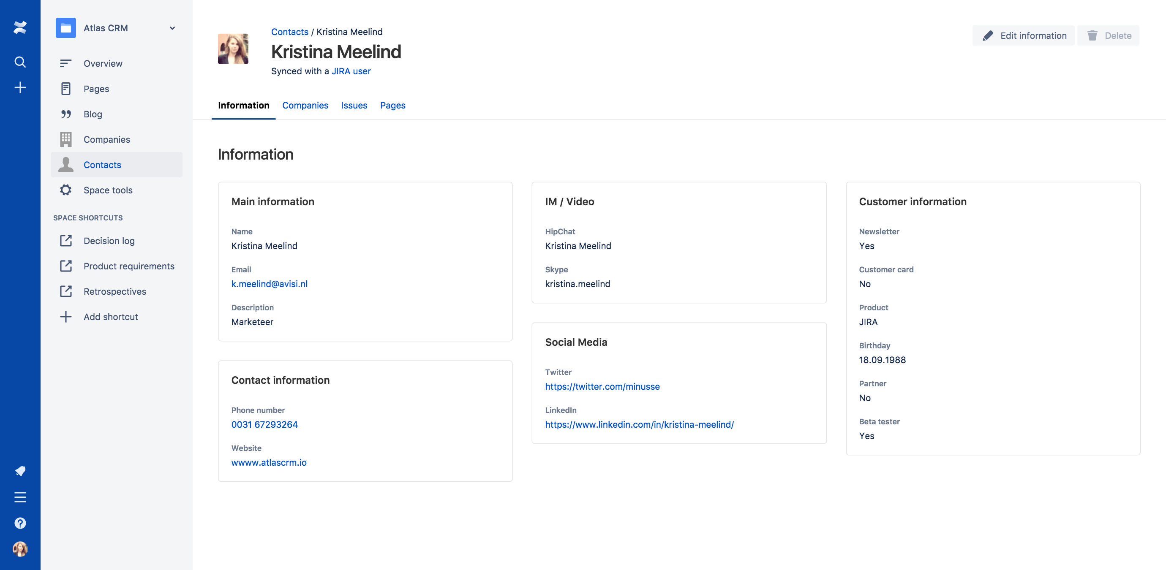Click the help question mark icon
Screen dimensions: 1166x570
point(20,523)
